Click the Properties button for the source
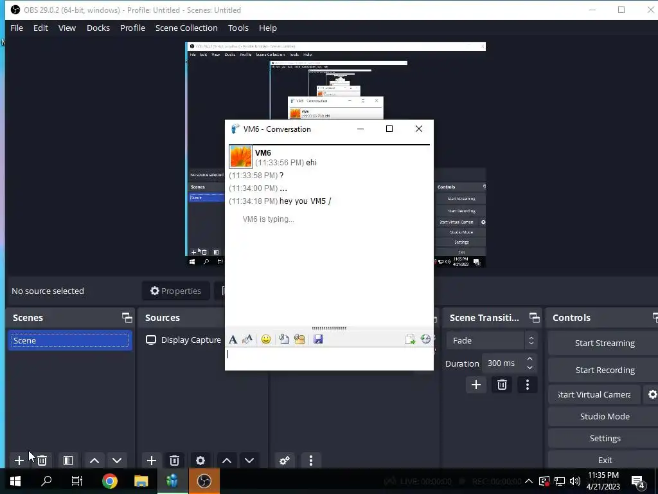 [x=176, y=291]
